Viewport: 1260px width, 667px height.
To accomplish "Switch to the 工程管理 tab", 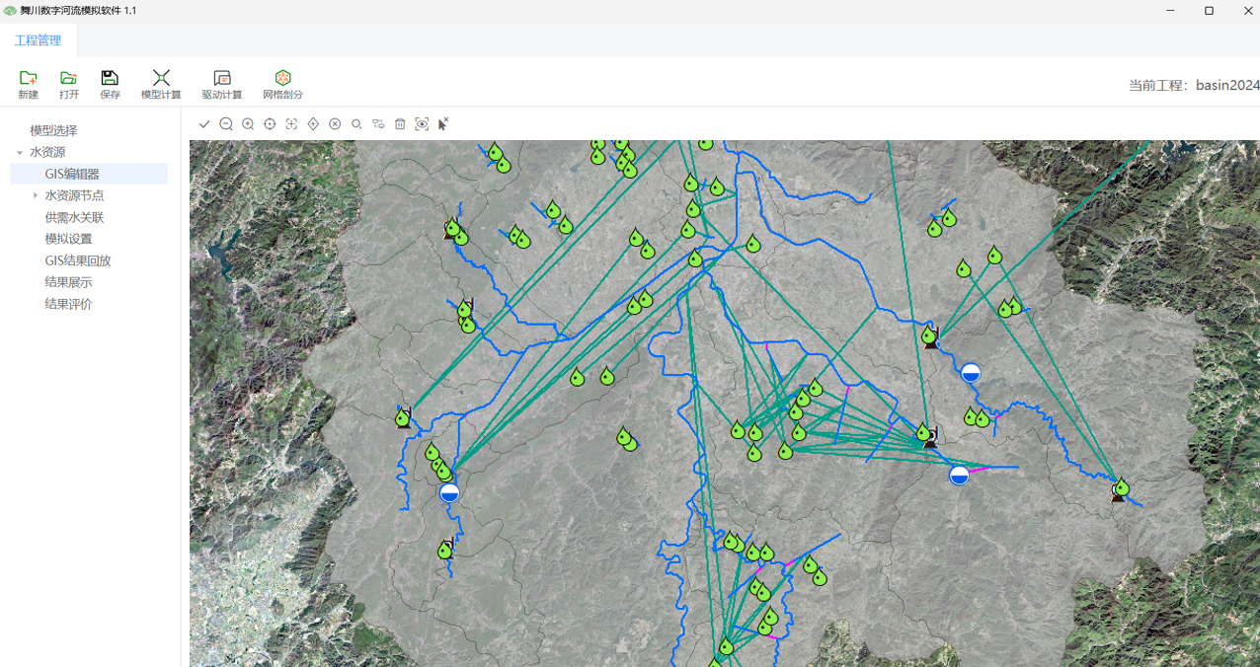I will point(38,40).
